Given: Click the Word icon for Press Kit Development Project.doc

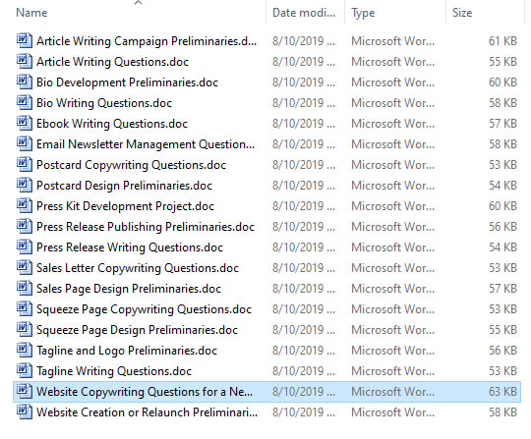Looking at the screenshot, I should pyautogui.click(x=25, y=206).
